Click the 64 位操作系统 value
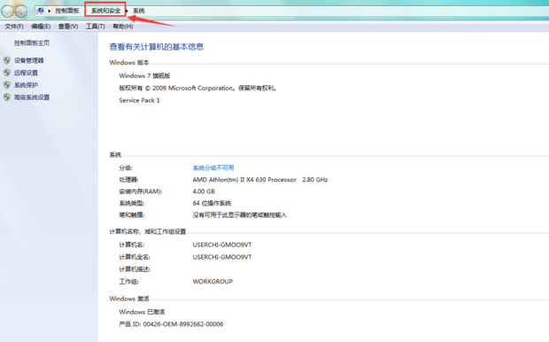This screenshot has height=342, width=549. tap(212, 203)
